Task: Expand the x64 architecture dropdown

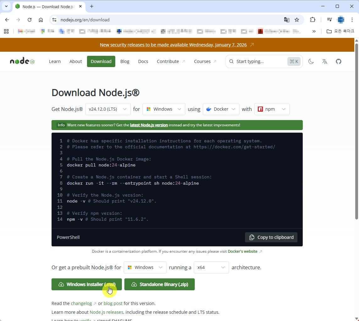Action: (x=211, y=267)
